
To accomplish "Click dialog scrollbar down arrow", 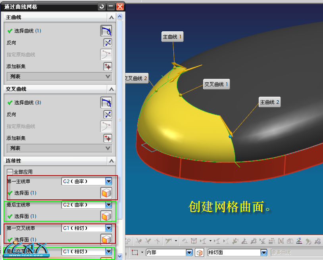I will click(120, 256).
